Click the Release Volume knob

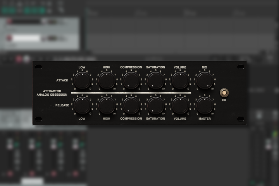tap(180, 105)
